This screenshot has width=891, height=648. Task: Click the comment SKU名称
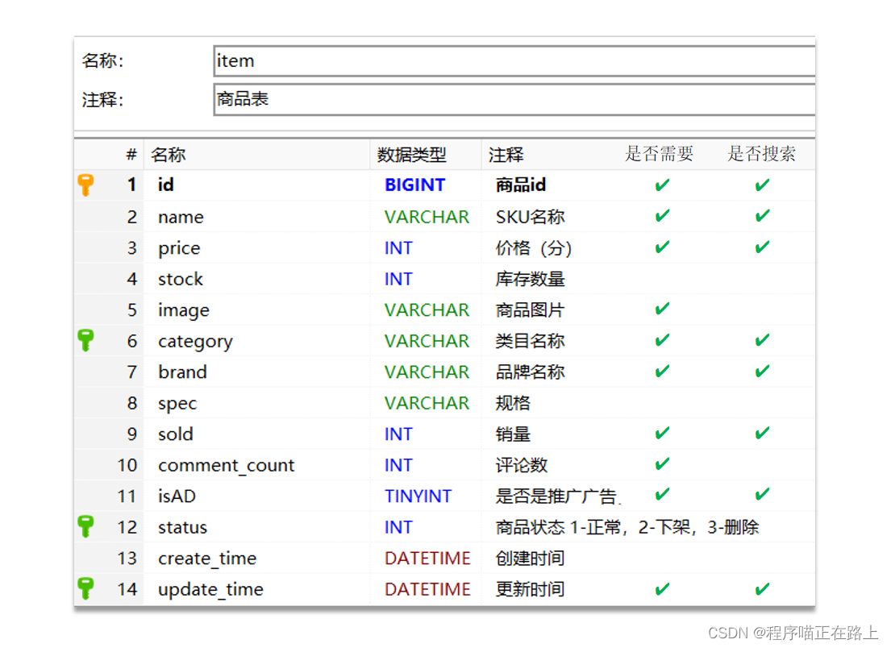tap(531, 217)
